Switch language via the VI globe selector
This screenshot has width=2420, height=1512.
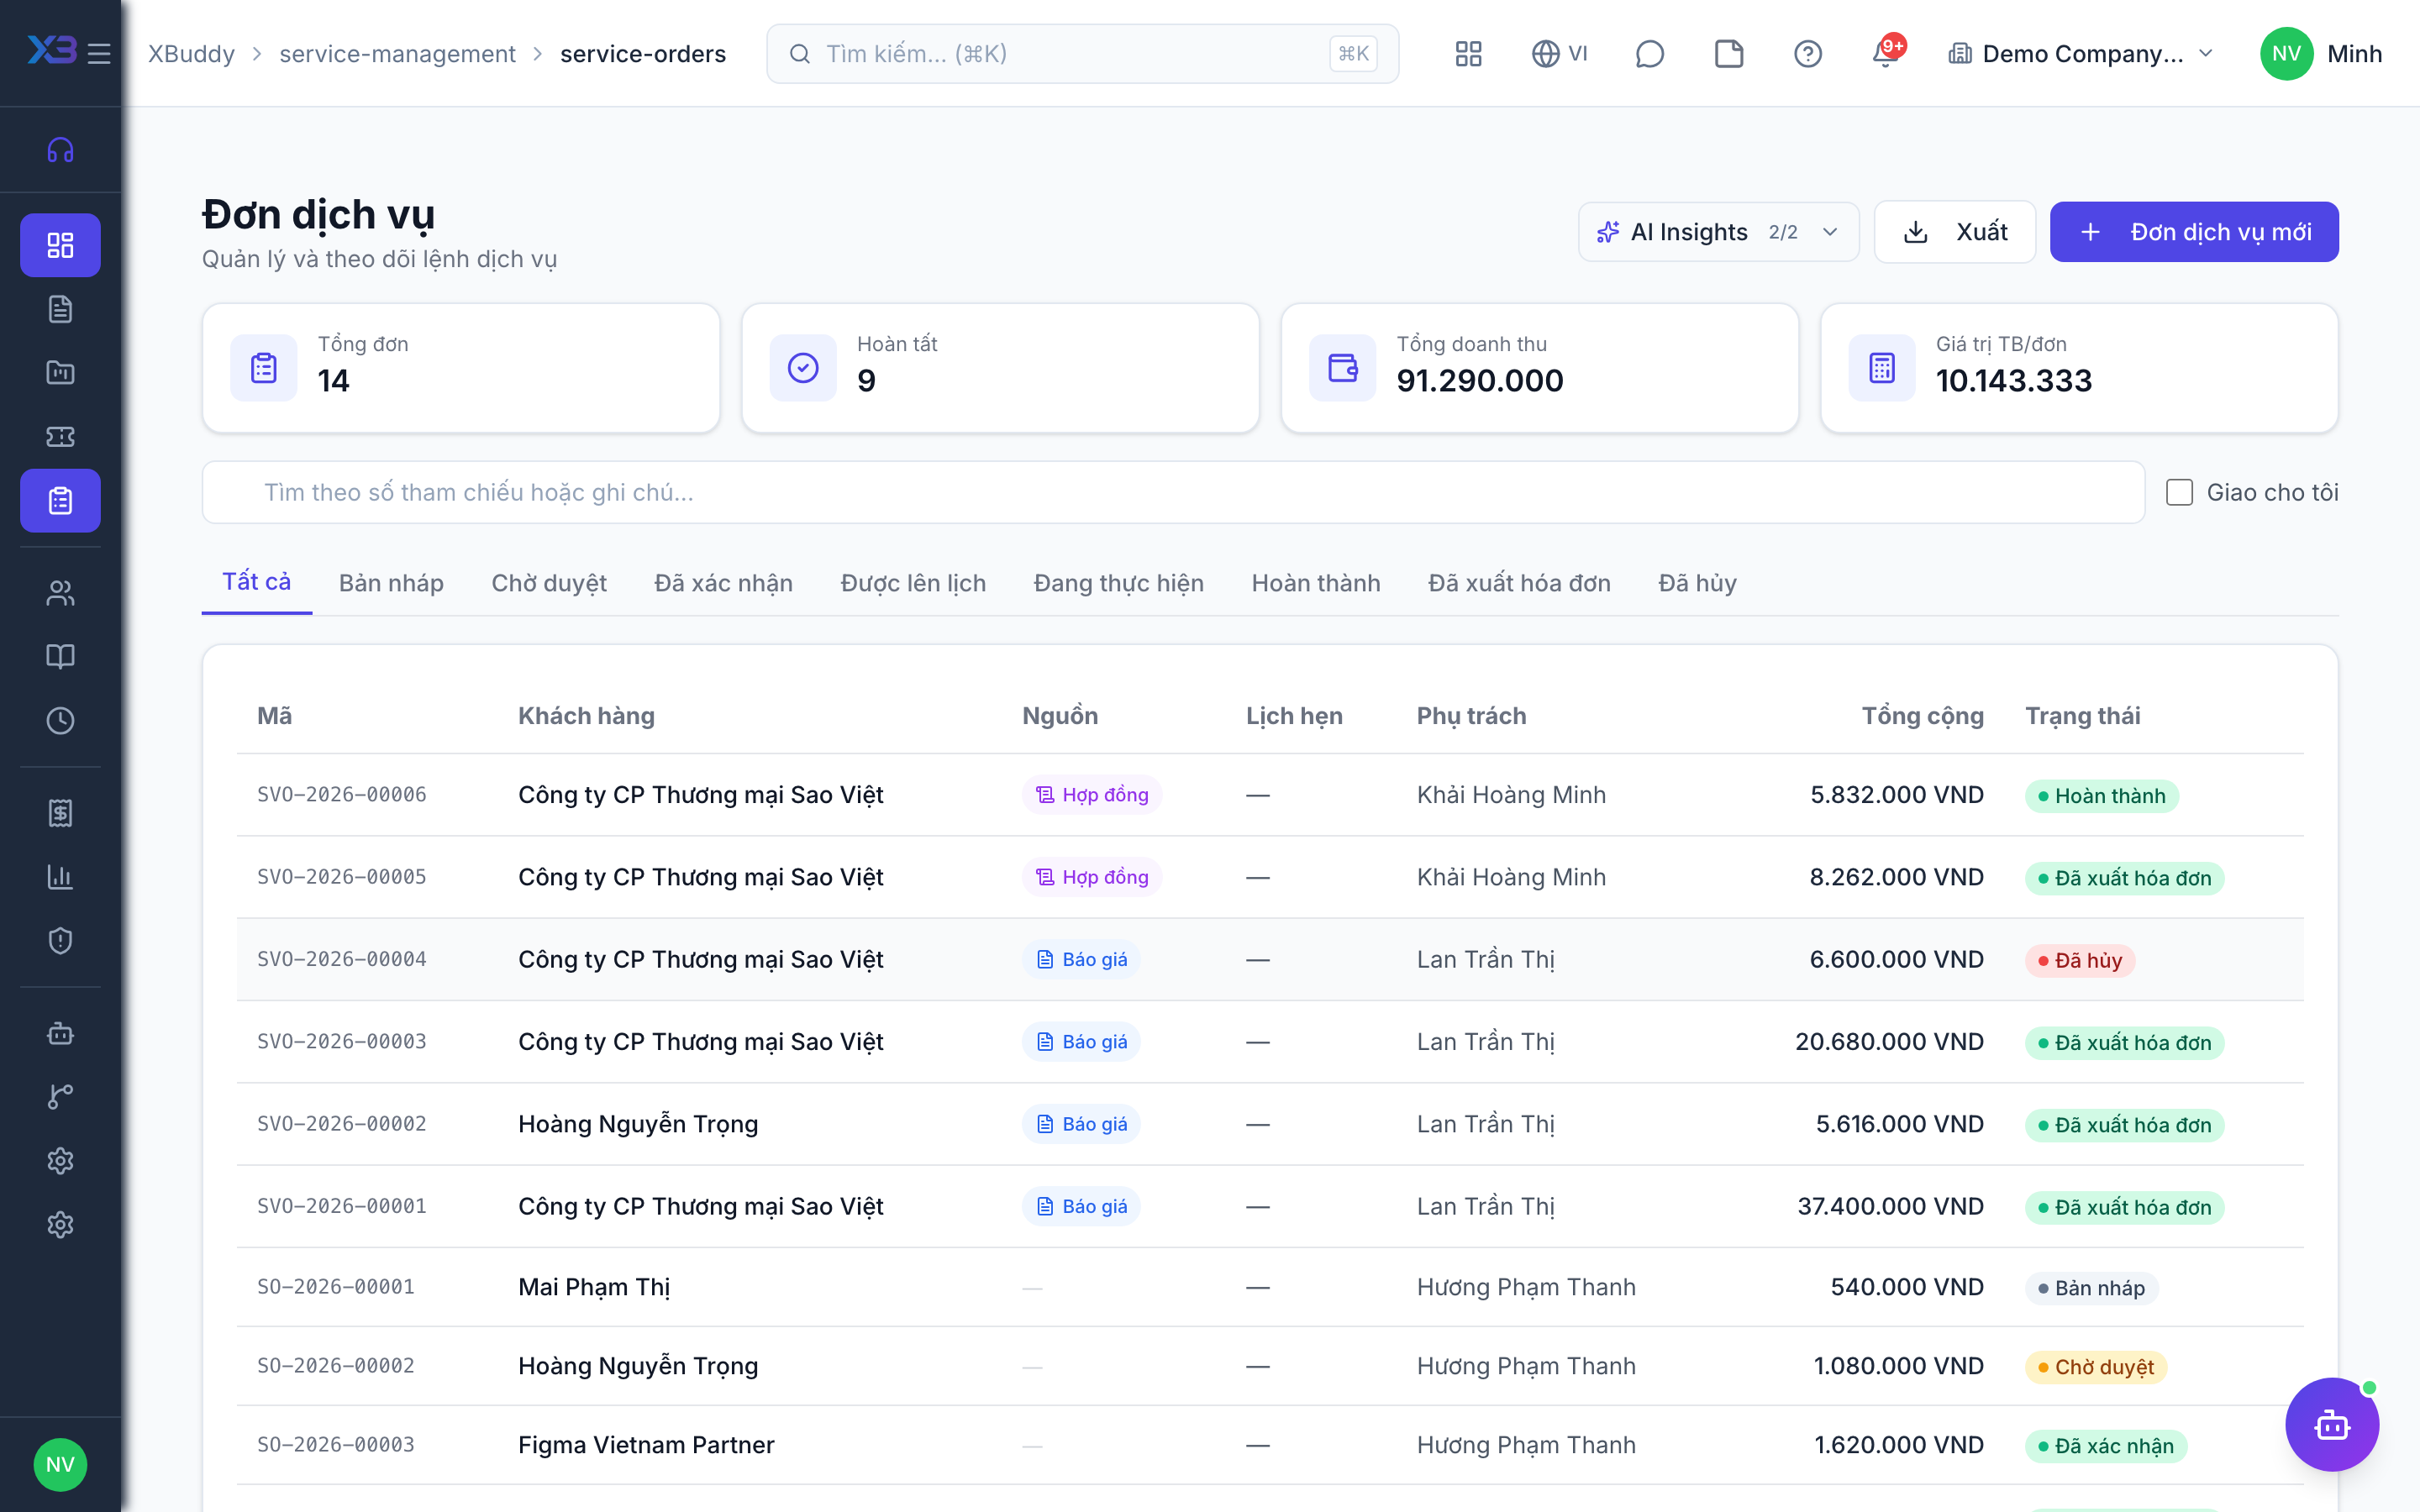1559,53
